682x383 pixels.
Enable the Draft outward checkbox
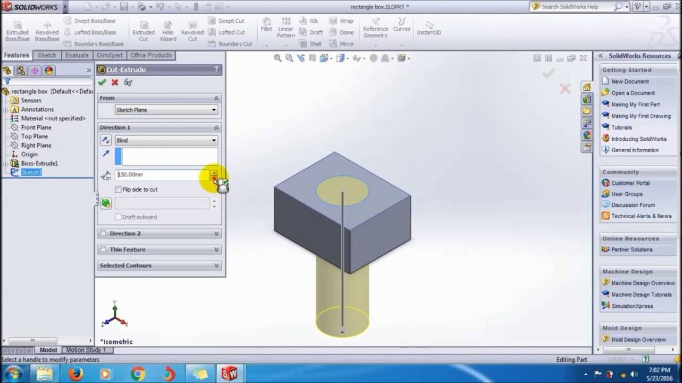[x=119, y=217]
